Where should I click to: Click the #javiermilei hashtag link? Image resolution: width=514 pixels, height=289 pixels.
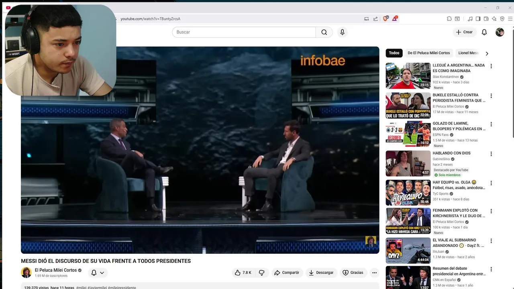pyautogui.click(x=97, y=287)
